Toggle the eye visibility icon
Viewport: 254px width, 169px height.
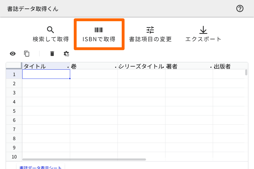click(13, 54)
